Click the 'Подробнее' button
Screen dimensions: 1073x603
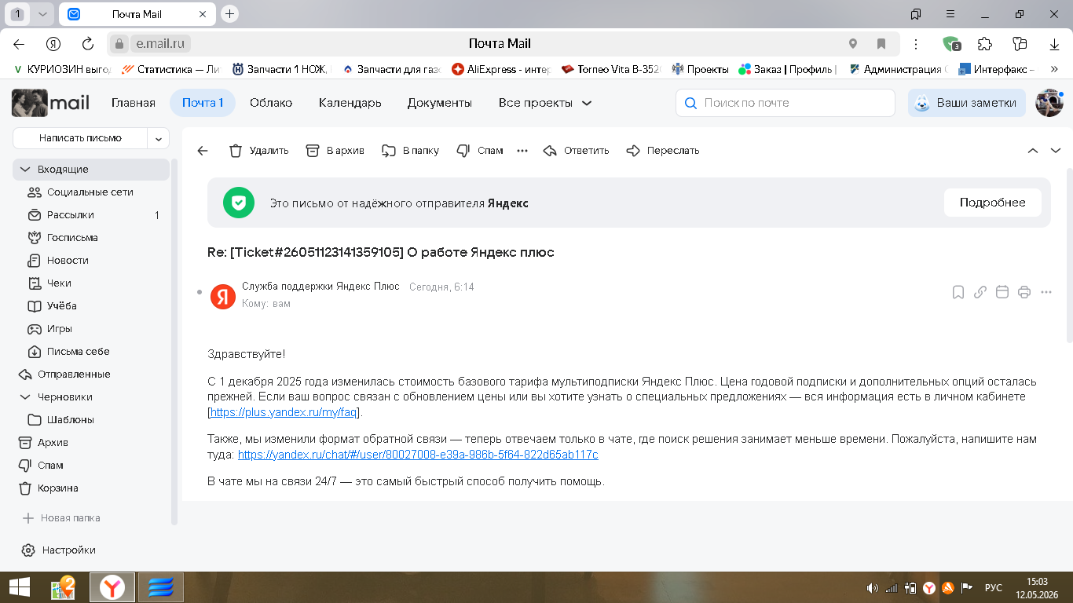pos(992,203)
